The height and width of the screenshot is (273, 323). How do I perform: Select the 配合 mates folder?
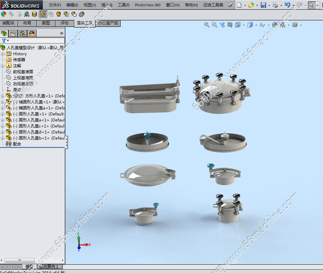pos(17,144)
